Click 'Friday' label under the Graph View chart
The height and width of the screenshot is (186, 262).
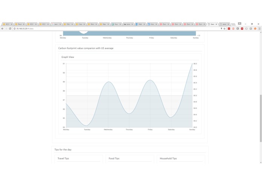coord(150,130)
